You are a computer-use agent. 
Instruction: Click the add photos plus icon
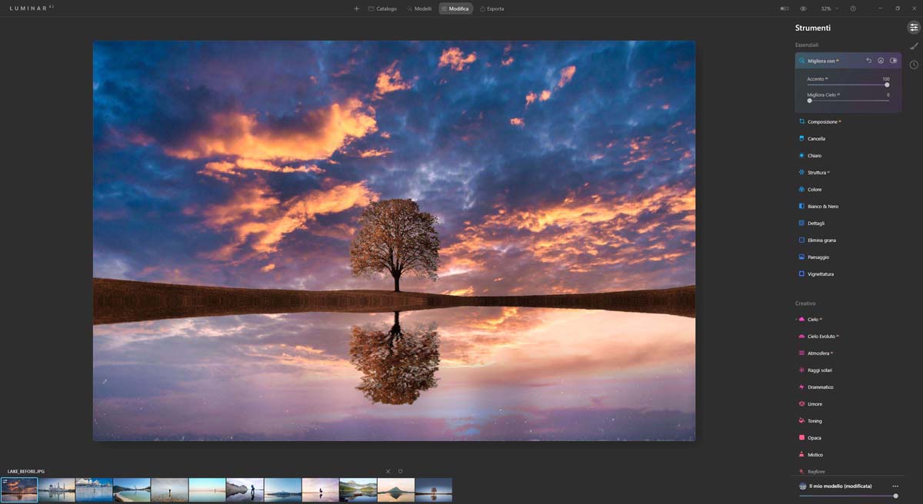356,8
